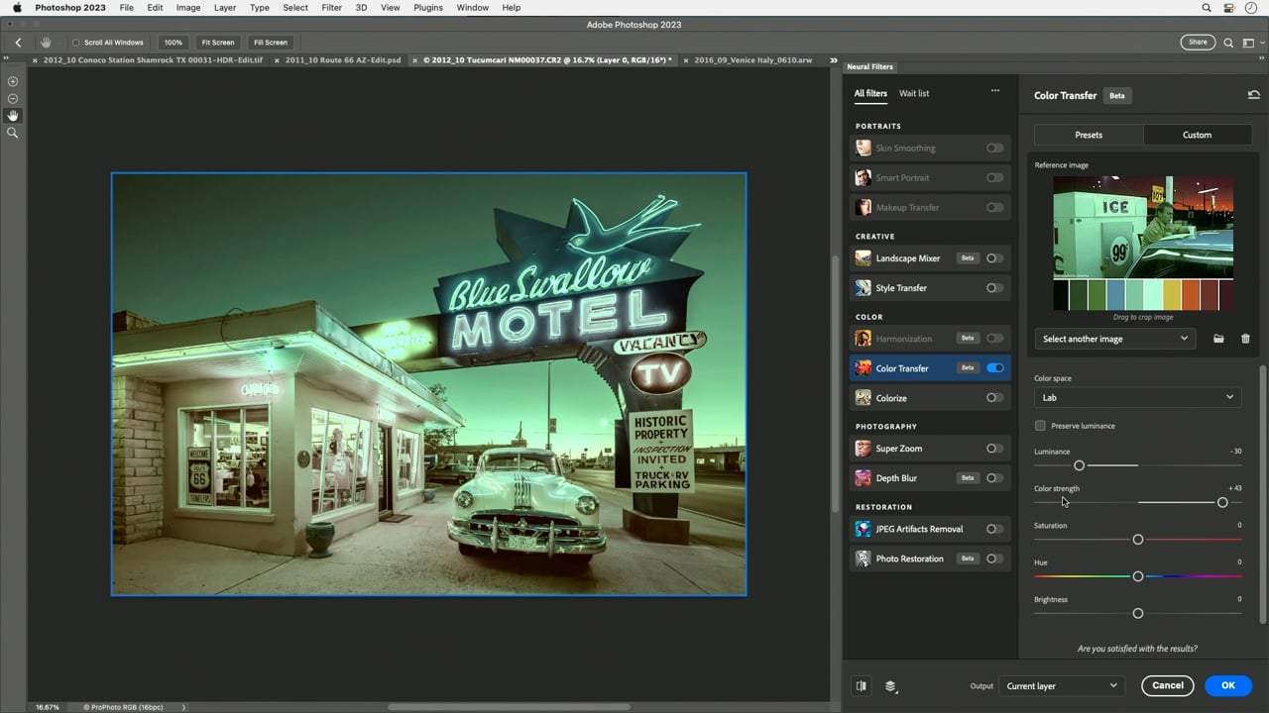
Task: Click the Skin Smoothing filter icon
Action: pyautogui.click(x=863, y=148)
